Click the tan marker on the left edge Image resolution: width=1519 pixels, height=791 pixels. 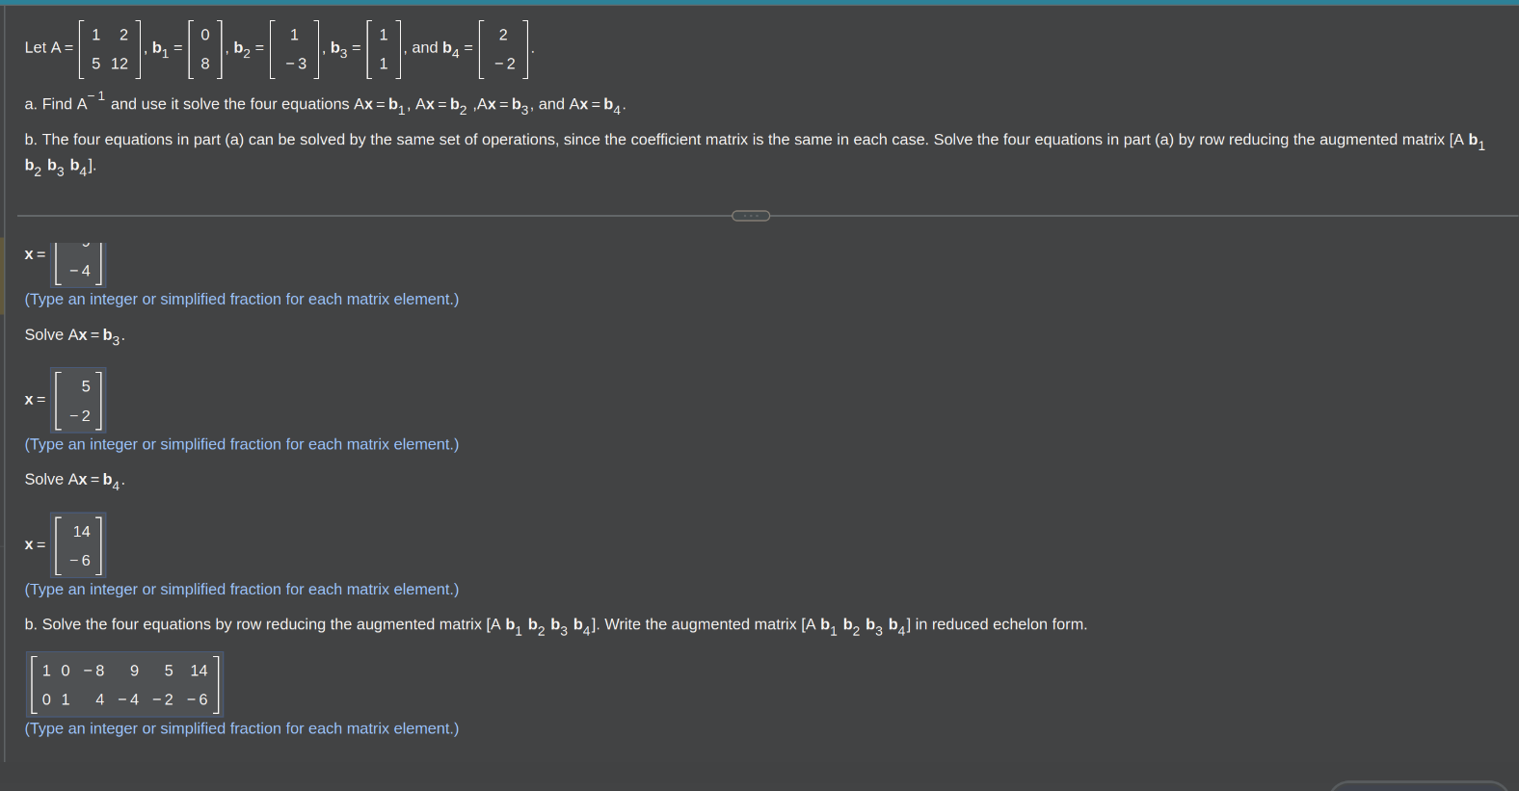2,275
